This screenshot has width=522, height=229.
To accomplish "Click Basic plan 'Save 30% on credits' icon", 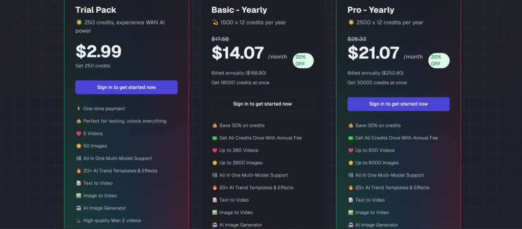I will point(215,125).
